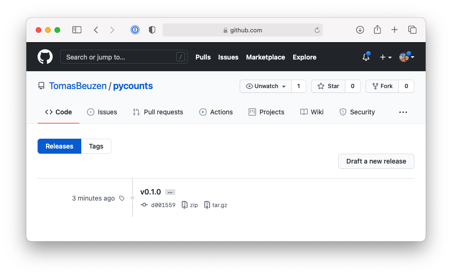Viewport: 452px width, 276px height.
Task: Switch to the Security tab
Action: coord(357,112)
